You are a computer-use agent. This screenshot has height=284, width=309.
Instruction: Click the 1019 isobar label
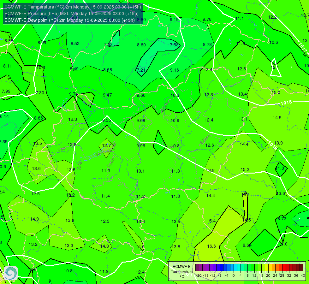273,145
